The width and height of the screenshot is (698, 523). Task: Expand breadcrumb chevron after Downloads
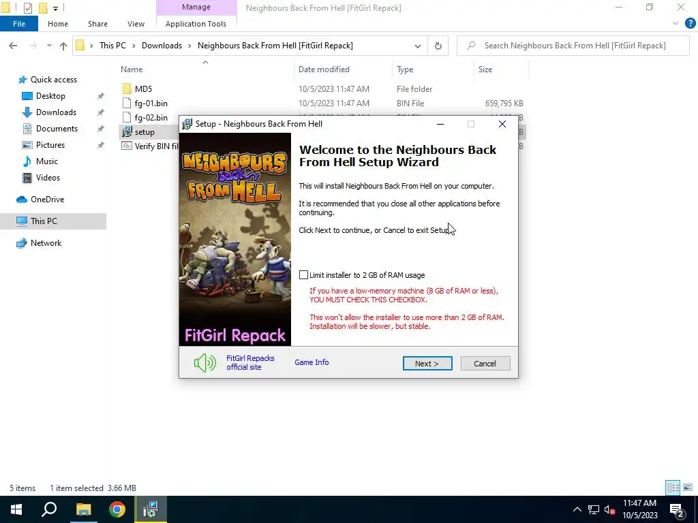(189, 46)
